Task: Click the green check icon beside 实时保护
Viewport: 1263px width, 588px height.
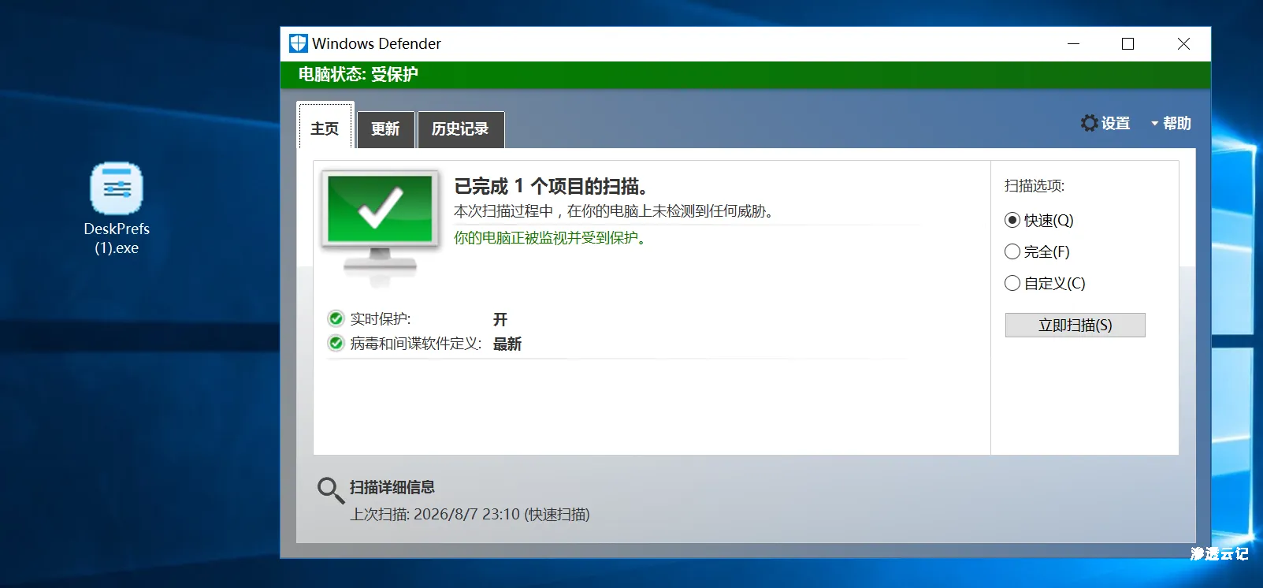Action: (x=336, y=318)
